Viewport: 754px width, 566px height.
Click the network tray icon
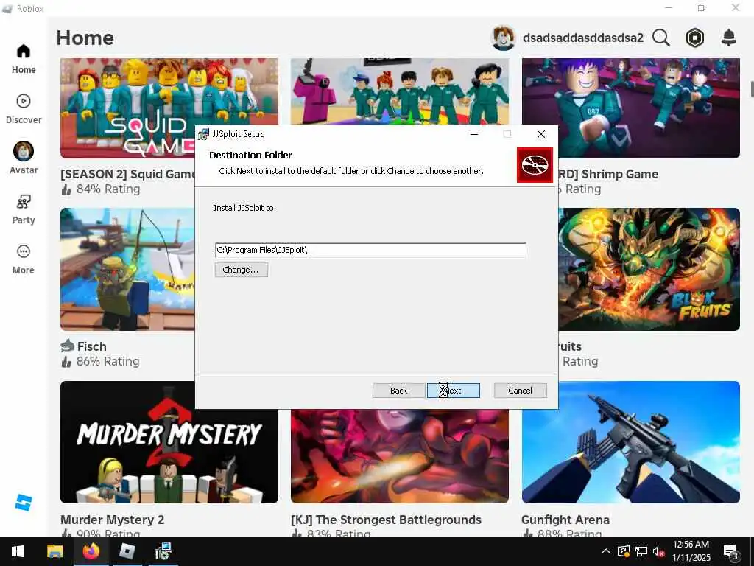coord(641,551)
